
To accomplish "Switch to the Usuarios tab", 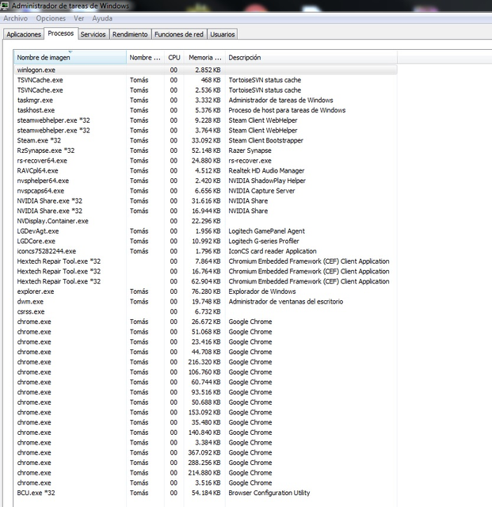I will tap(223, 34).
